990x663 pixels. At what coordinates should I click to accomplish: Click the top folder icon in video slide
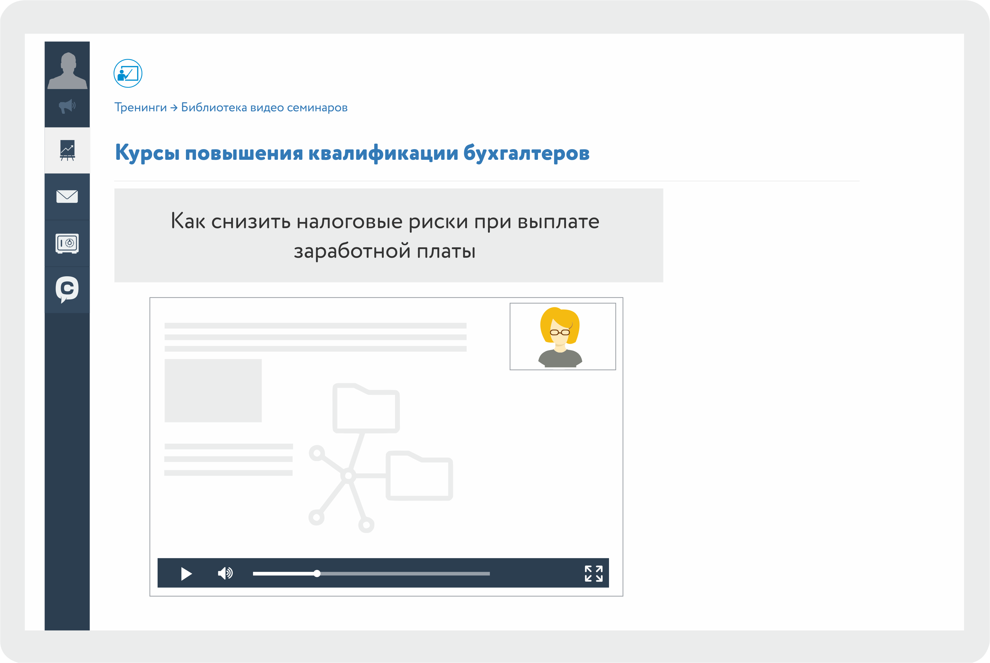[x=366, y=408]
